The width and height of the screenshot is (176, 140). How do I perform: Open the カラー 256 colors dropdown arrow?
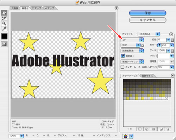[x=172, y=45]
